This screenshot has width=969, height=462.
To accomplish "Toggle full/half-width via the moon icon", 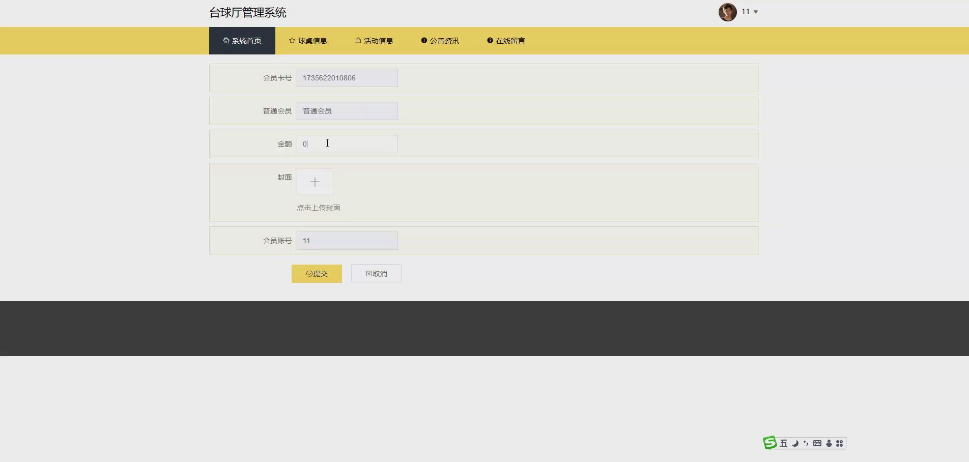I will pyautogui.click(x=795, y=443).
